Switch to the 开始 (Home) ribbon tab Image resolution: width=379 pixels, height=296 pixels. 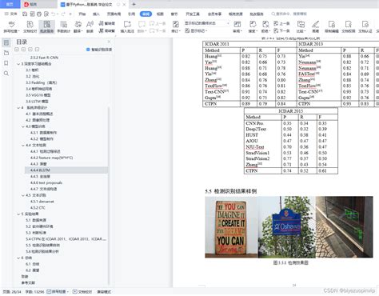[82, 14]
